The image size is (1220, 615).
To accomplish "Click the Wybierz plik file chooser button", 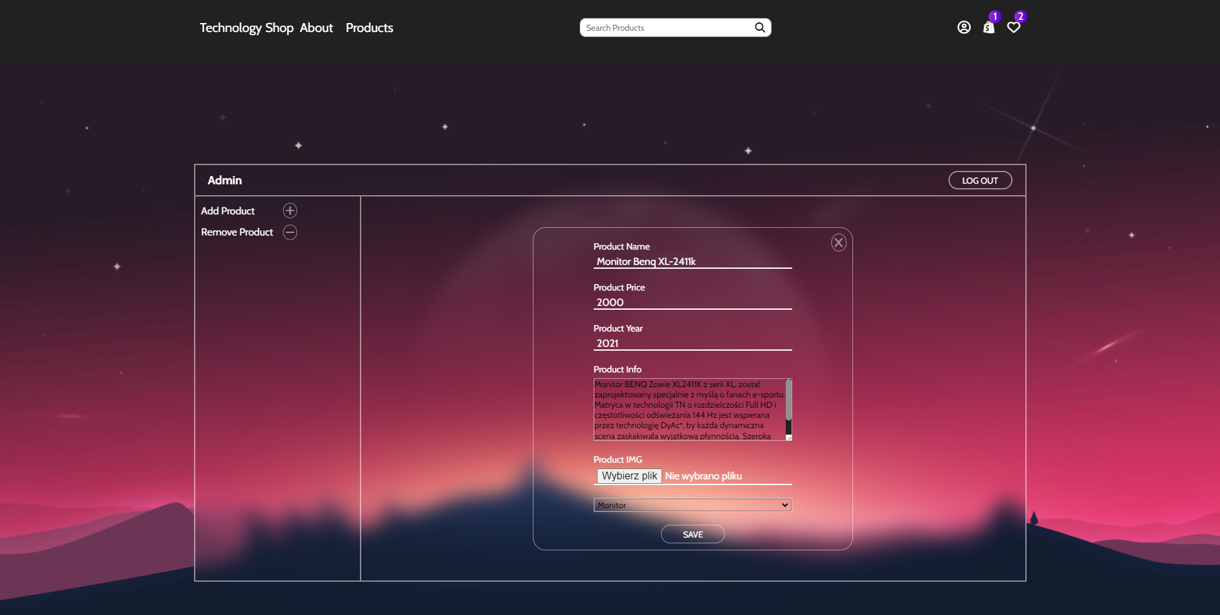I will [x=630, y=475].
